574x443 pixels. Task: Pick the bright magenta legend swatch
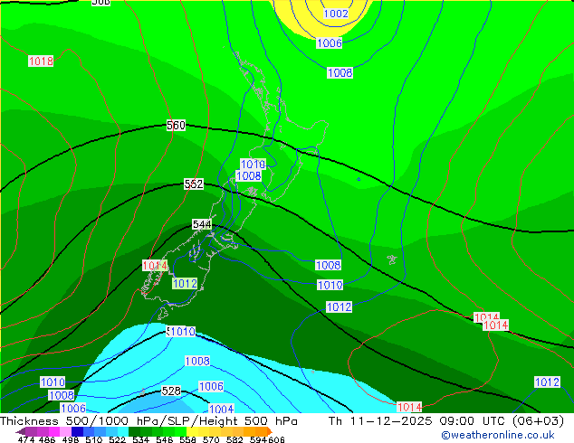click(54, 431)
